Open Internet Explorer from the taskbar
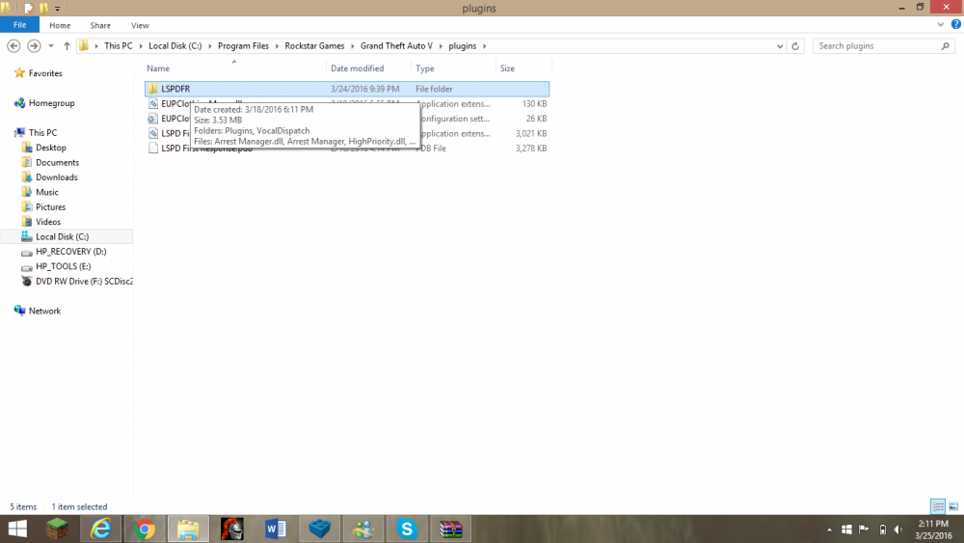Image resolution: width=964 pixels, height=543 pixels. point(101,529)
